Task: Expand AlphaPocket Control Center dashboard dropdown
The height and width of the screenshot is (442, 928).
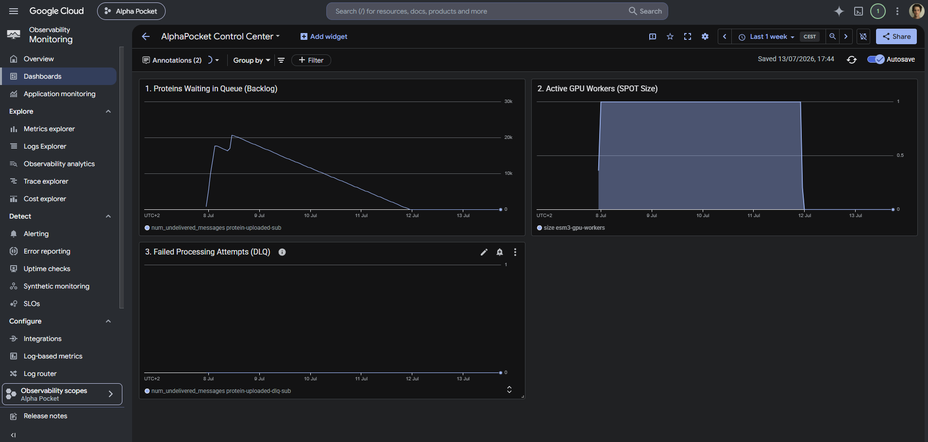Action: tap(220, 36)
